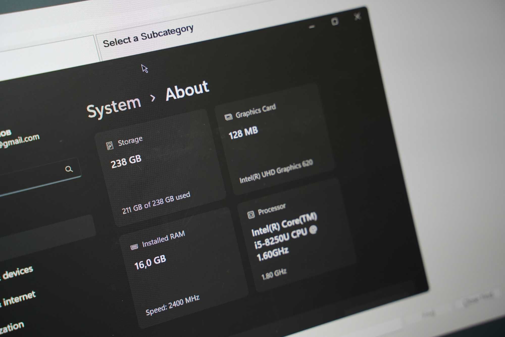Open the sidebar item ending in 'zation'
The width and height of the screenshot is (505, 337).
(12, 328)
